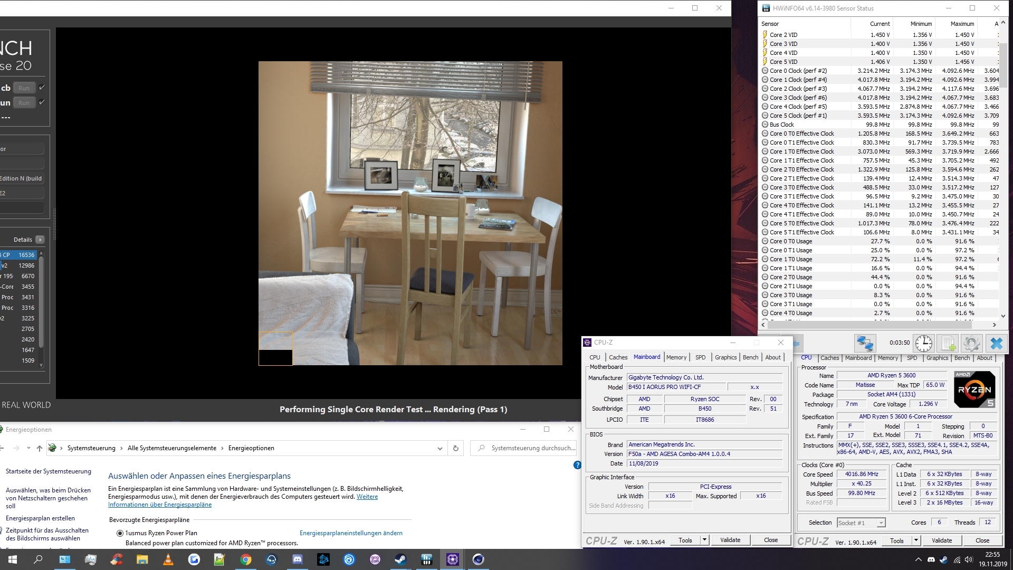Image resolution: width=1013 pixels, height=570 pixels.
Task: Open VLC media player from taskbar
Action: (168, 559)
